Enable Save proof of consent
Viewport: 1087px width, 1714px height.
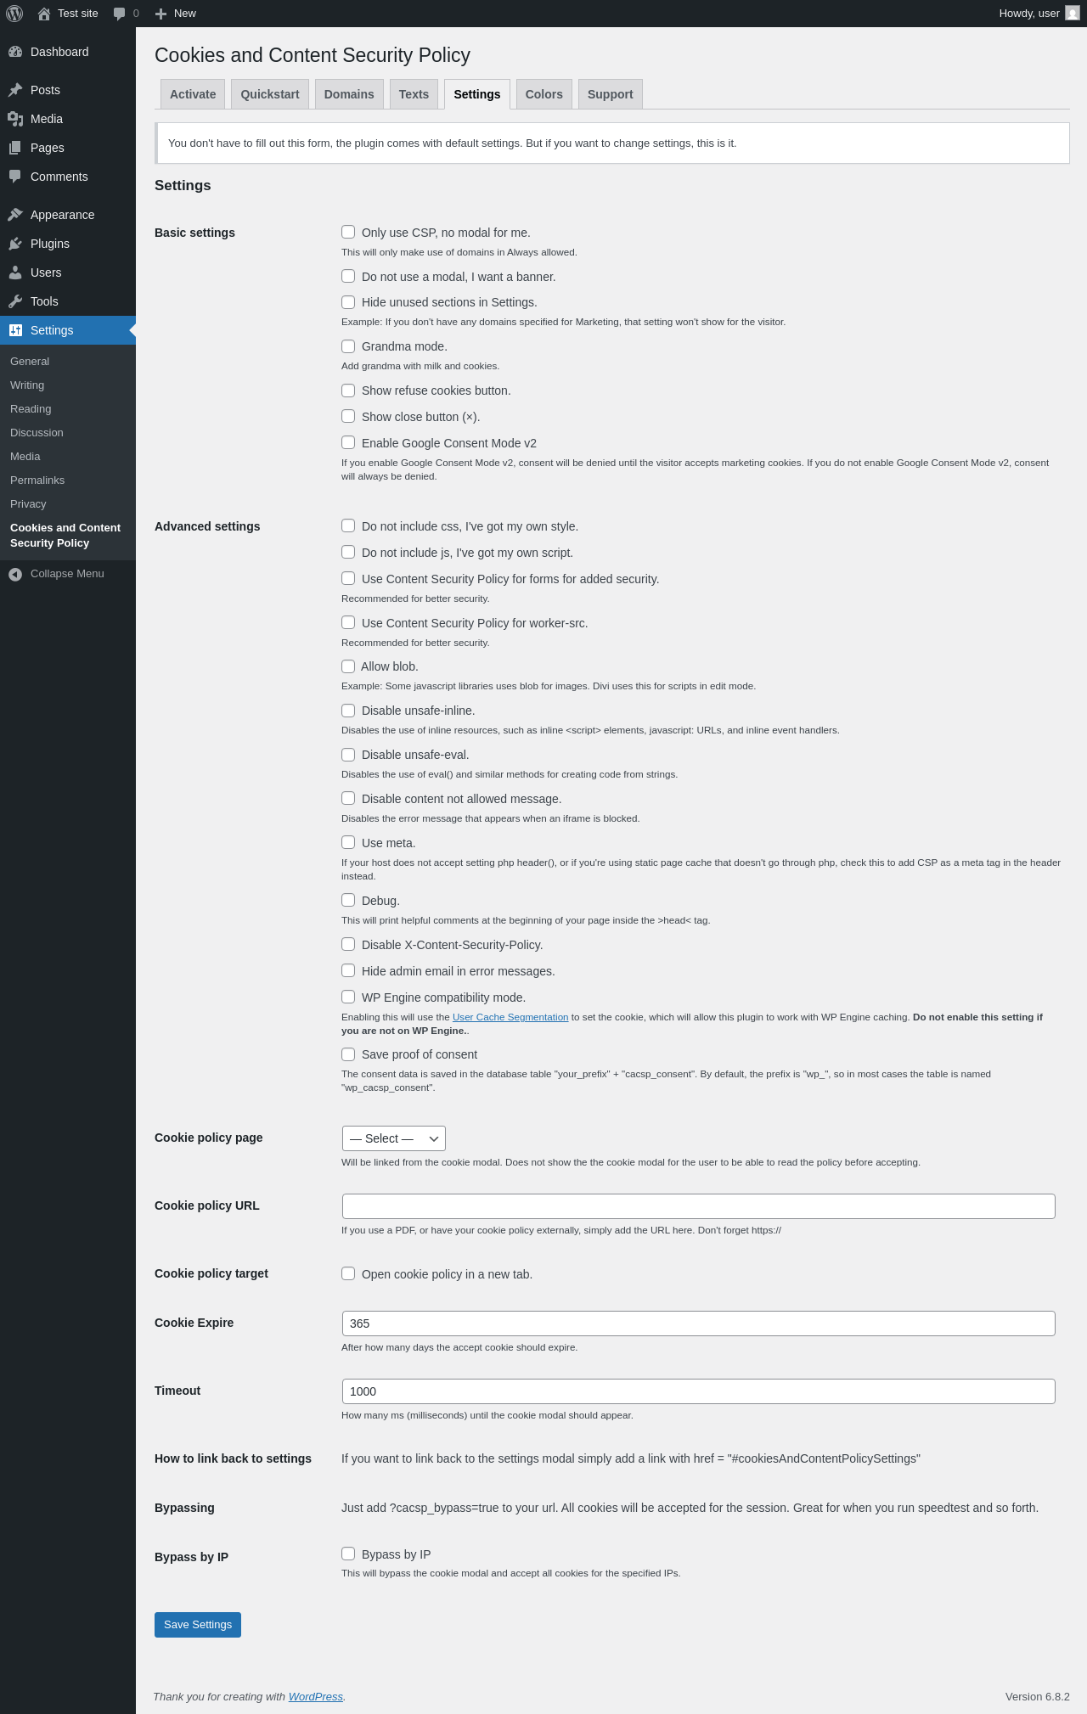348,1054
